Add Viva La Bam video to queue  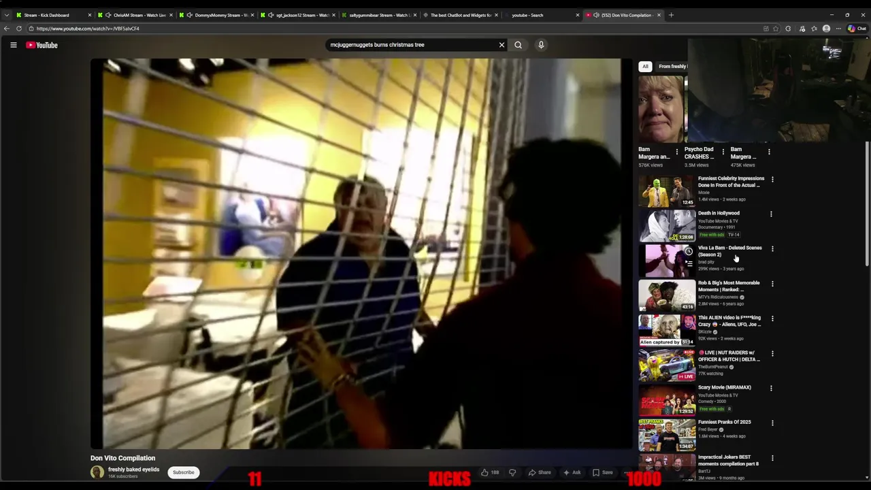point(689,263)
